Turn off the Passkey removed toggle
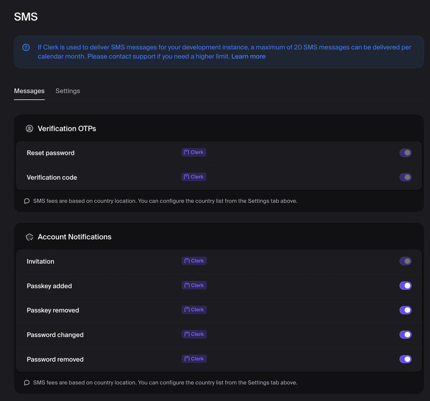The height and width of the screenshot is (401, 430). [x=405, y=310]
